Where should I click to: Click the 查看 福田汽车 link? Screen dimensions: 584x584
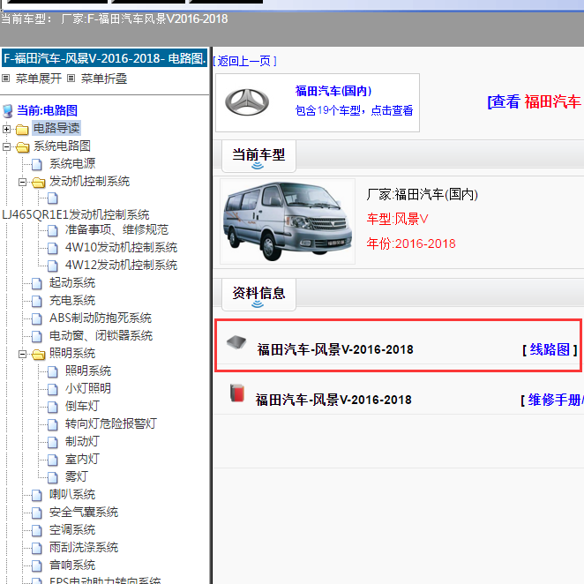click(x=535, y=101)
